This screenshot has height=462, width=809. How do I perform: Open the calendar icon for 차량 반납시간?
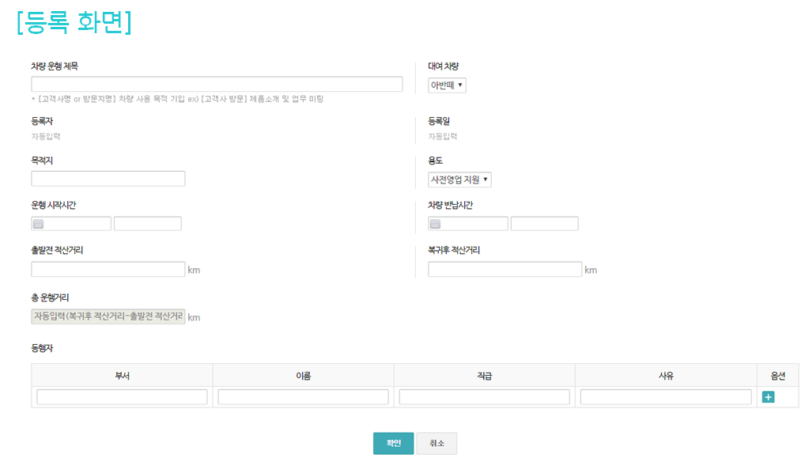pos(435,224)
